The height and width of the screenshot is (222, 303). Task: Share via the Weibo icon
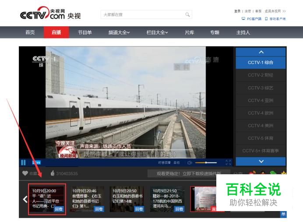click(x=252, y=173)
